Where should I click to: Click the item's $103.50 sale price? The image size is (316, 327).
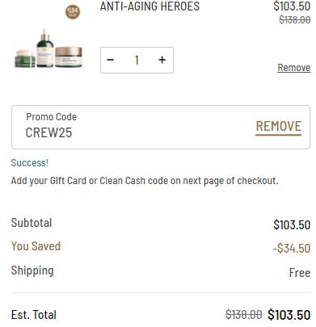[292, 6]
